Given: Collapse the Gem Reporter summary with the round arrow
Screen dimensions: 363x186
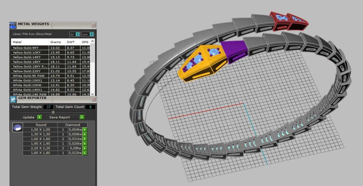Looking at the screenshot, I should point(53,112).
